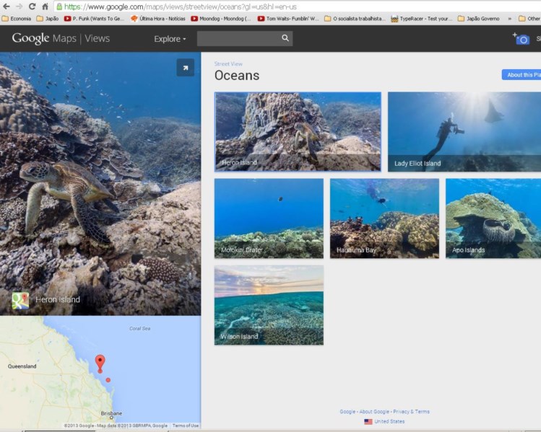This screenshot has width=541, height=432.
Task: Go to the browser home icon
Action: (x=46, y=6)
